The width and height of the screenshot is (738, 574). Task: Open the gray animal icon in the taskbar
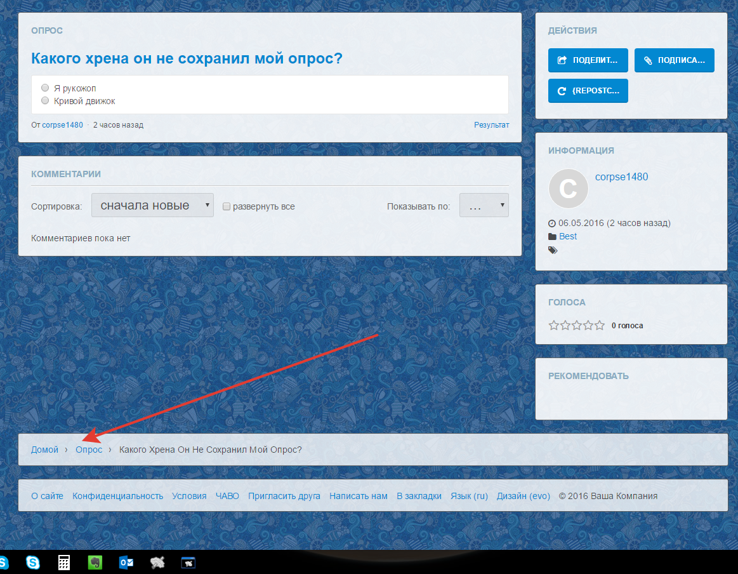[157, 562]
